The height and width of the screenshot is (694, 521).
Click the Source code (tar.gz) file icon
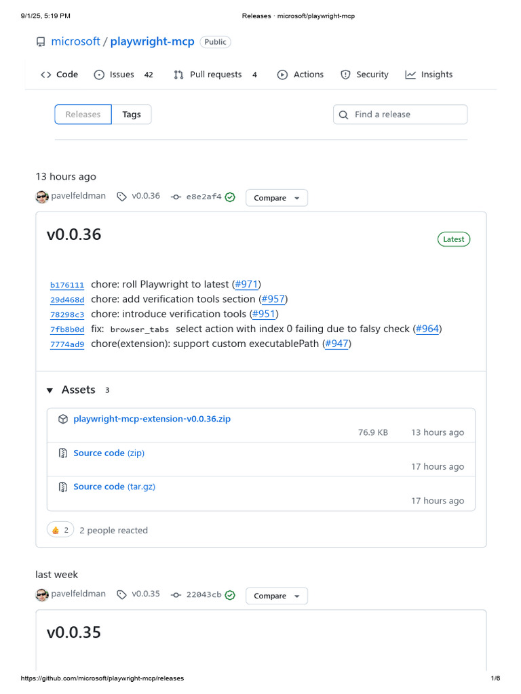click(62, 487)
